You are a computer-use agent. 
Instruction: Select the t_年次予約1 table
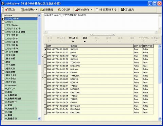tap(21, 75)
